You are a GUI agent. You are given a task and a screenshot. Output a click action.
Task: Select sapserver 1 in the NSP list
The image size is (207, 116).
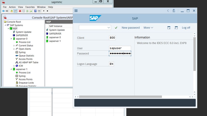pyautogui.click(x=55, y=41)
